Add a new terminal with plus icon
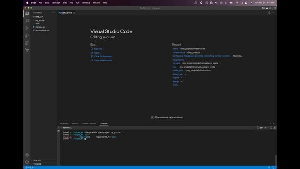300x169 pixels. point(265,128)
